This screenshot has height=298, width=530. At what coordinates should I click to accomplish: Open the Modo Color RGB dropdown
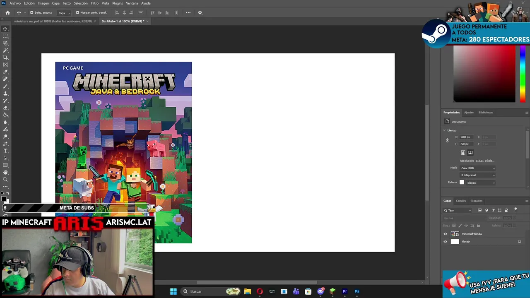point(477,168)
